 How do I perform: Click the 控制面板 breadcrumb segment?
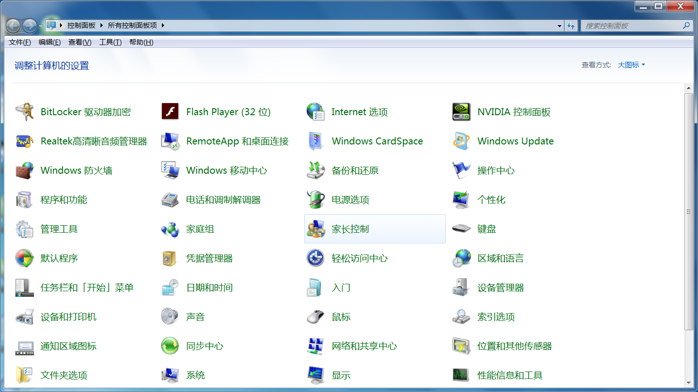[81, 26]
